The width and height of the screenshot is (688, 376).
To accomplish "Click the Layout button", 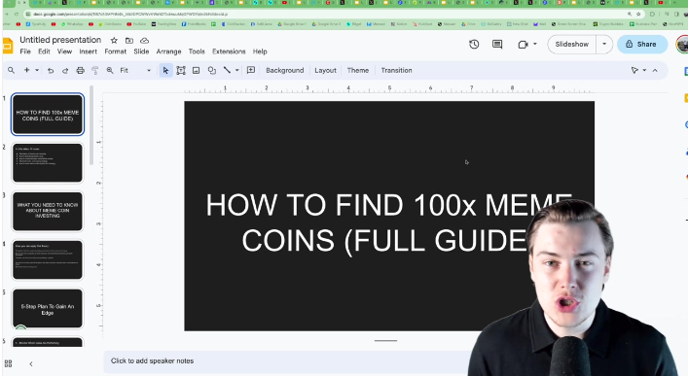I will [325, 70].
